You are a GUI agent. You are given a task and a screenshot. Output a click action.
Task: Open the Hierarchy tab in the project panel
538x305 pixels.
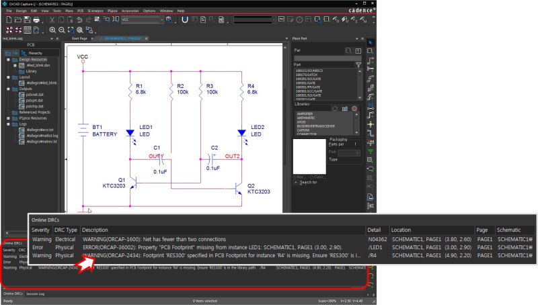coord(32,53)
